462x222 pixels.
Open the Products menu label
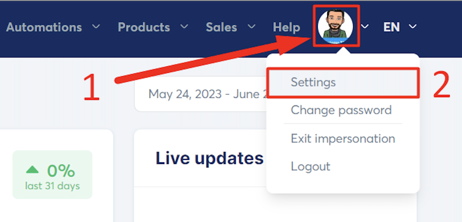tap(144, 27)
